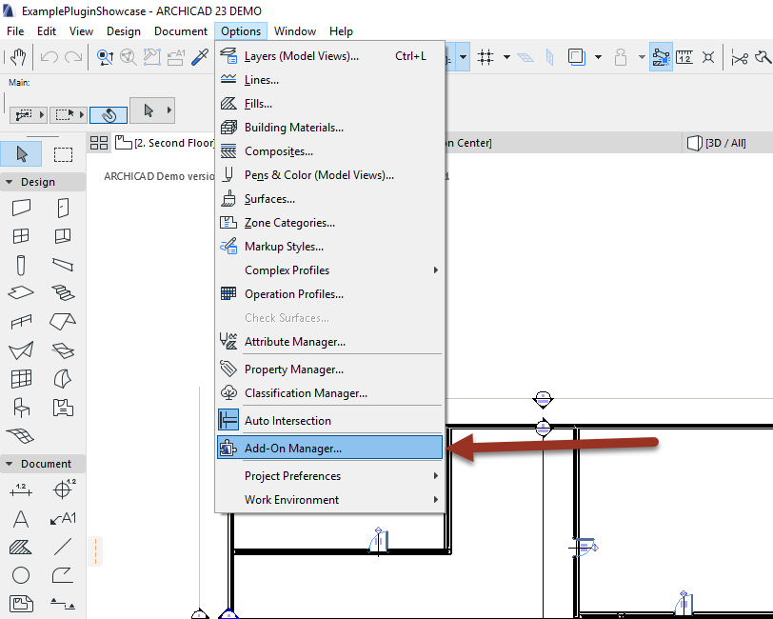
Task: Open the Help menu
Action: click(341, 31)
